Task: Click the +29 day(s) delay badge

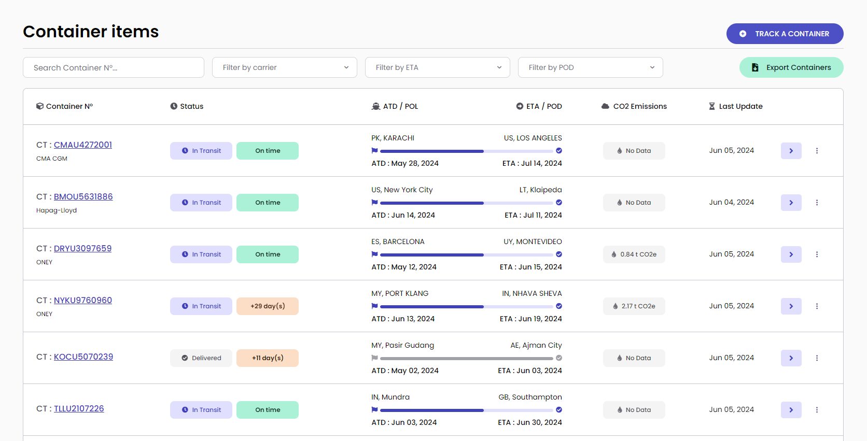Action: coord(268,306)
